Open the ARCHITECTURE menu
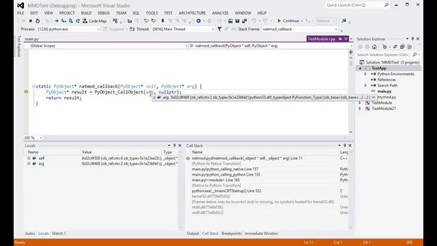437x246 pixels. click(192, 13)
